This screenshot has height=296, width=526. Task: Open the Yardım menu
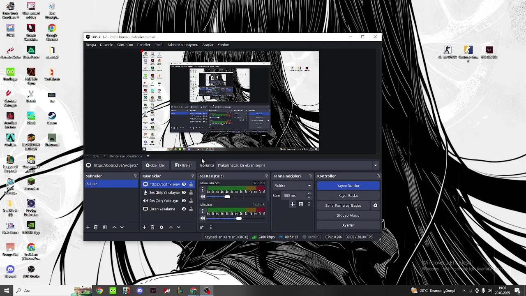[x=223, y=45]
